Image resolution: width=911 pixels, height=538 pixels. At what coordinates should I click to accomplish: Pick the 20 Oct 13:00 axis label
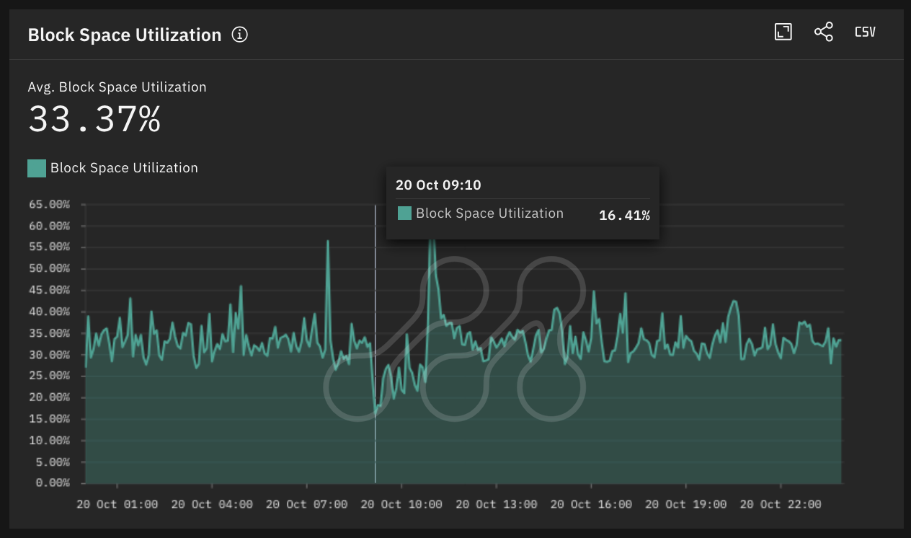click(x=497, y=504)
